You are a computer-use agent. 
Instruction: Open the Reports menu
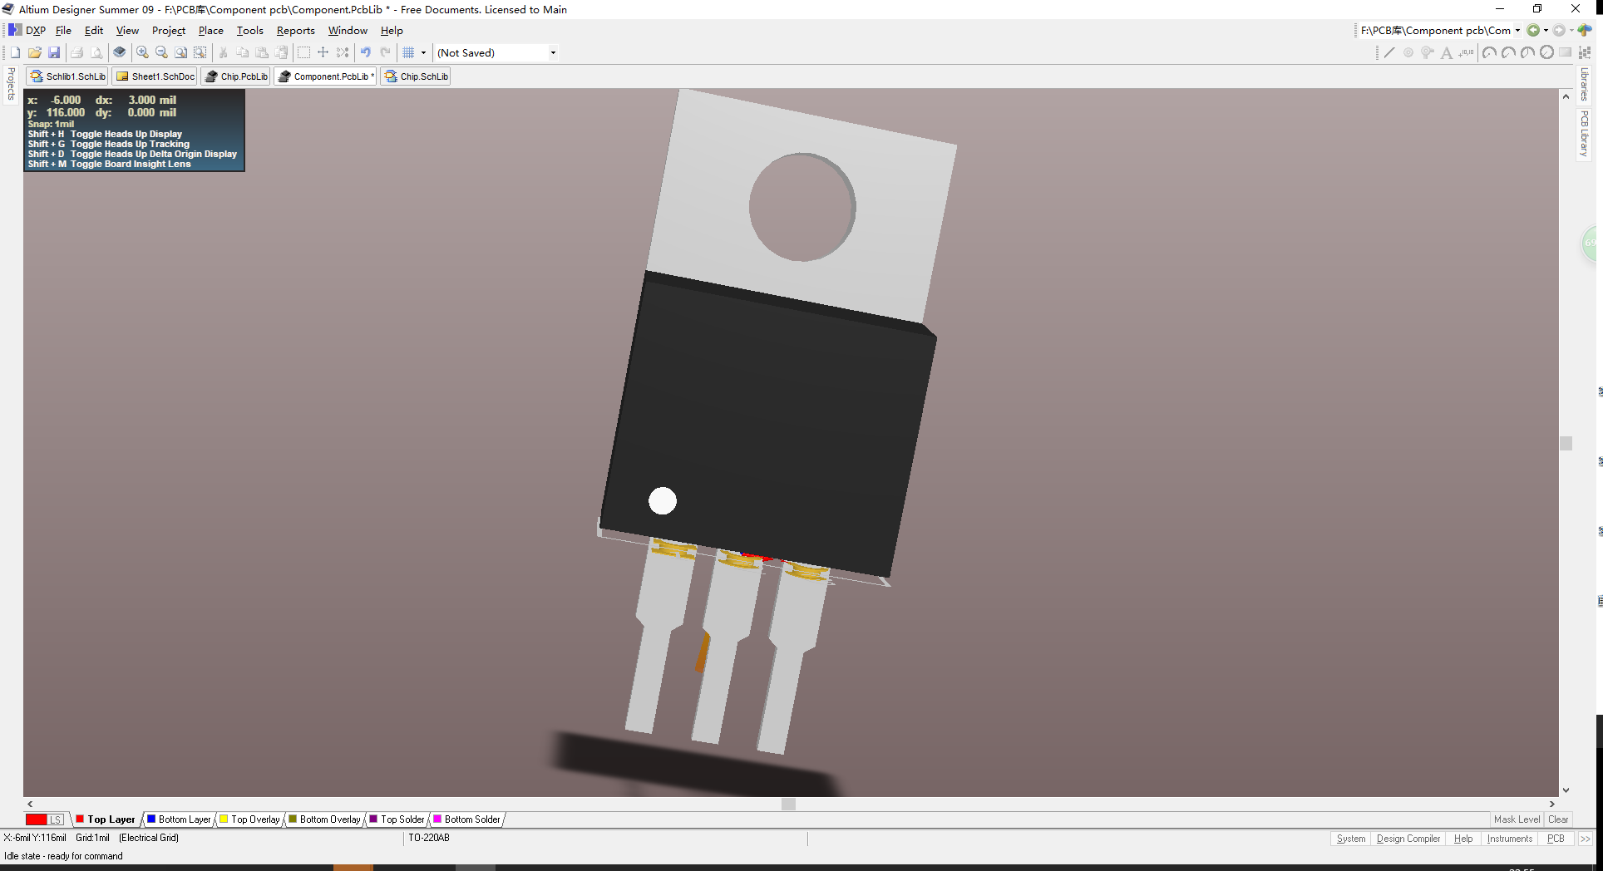(x=296, y=31)
